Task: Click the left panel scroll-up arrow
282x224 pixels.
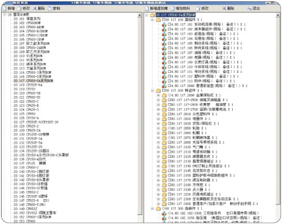Action: point(139,15)
